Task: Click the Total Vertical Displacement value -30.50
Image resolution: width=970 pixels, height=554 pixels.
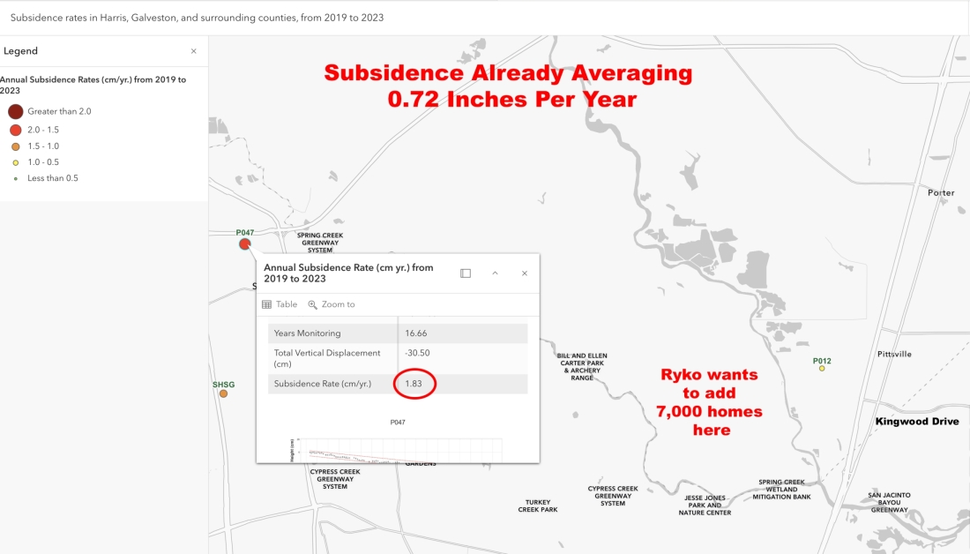Action: 418,353
